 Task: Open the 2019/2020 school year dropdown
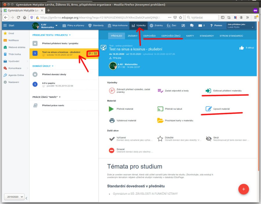14,197
